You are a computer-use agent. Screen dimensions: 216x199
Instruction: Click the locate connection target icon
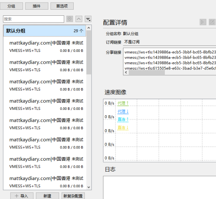(70, 19)
